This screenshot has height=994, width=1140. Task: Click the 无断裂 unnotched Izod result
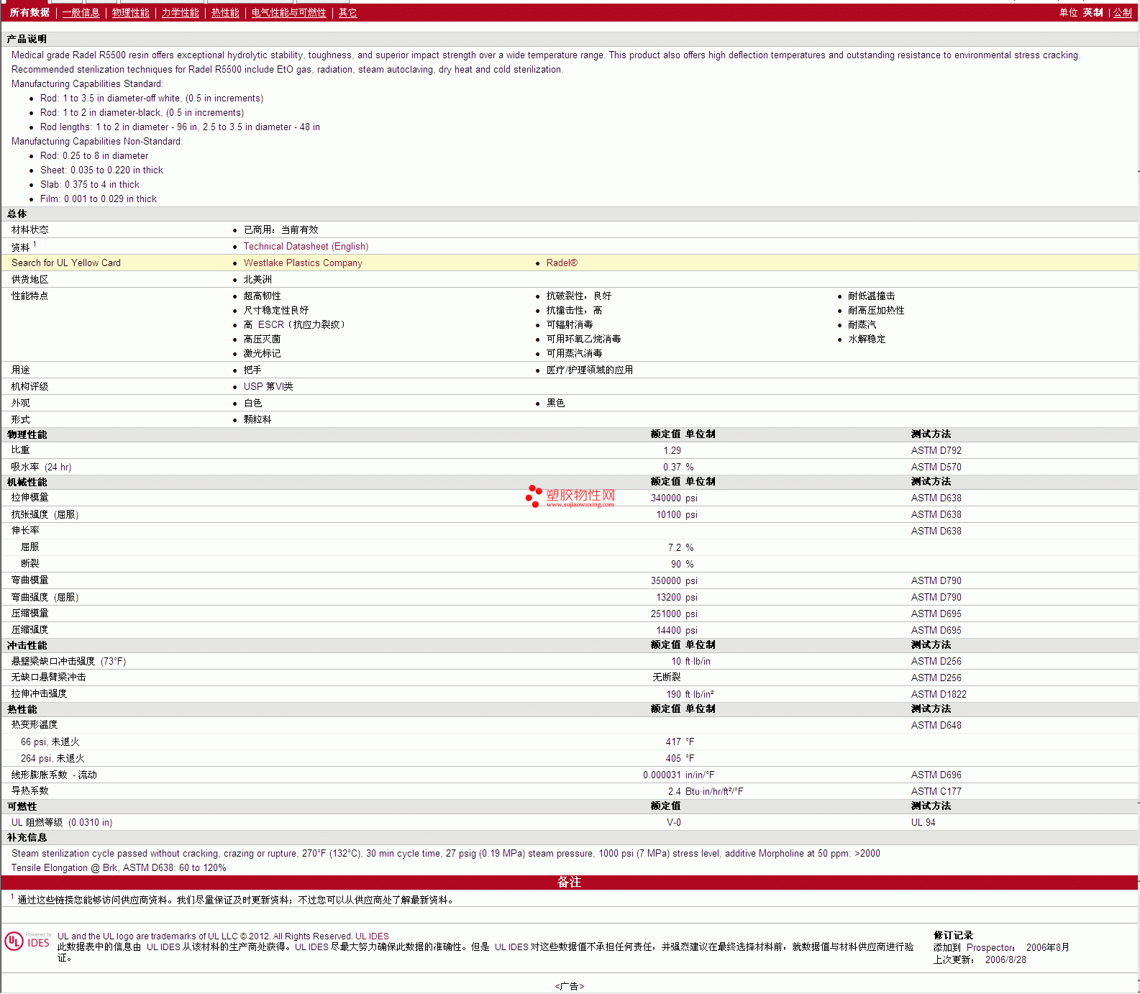(x=666, y=677)
